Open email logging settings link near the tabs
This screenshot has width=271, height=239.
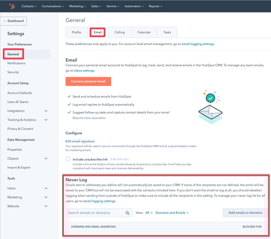tap(198, 44)
